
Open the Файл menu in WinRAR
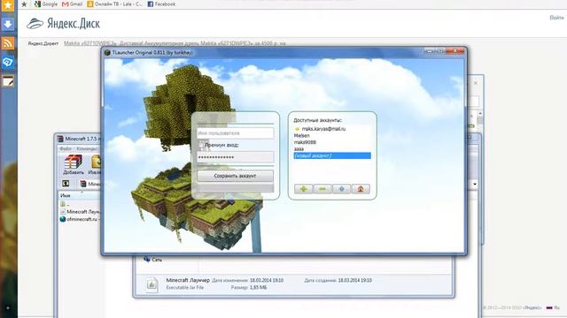66,148
